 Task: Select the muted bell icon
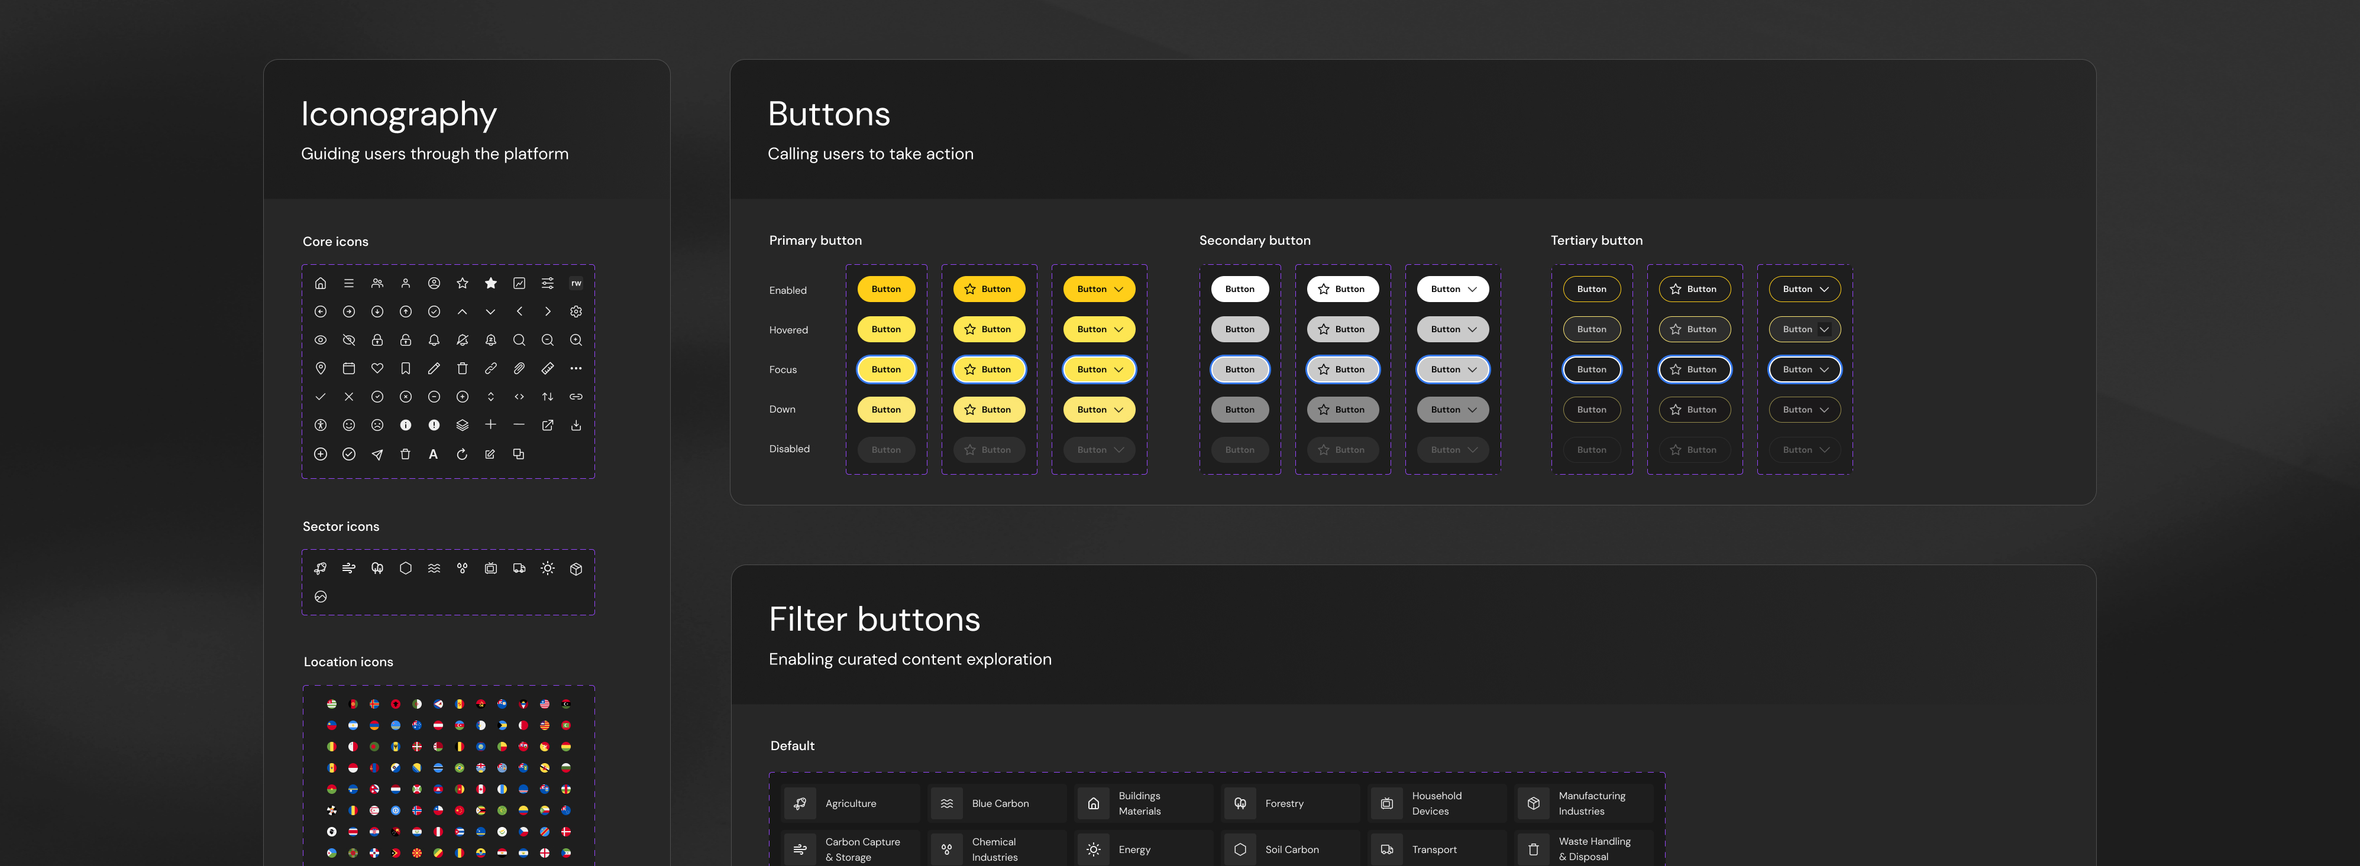click(463, 340)
